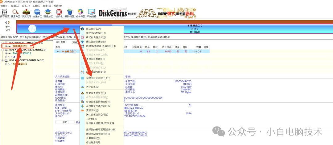Click the 起始柱面 column header

point(137,47)
